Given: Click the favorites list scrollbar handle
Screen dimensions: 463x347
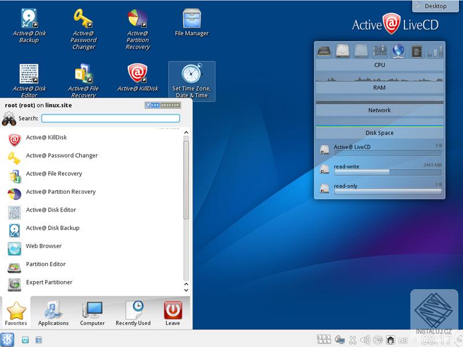Looking at the screenshot, I should [x=186, y=180].
